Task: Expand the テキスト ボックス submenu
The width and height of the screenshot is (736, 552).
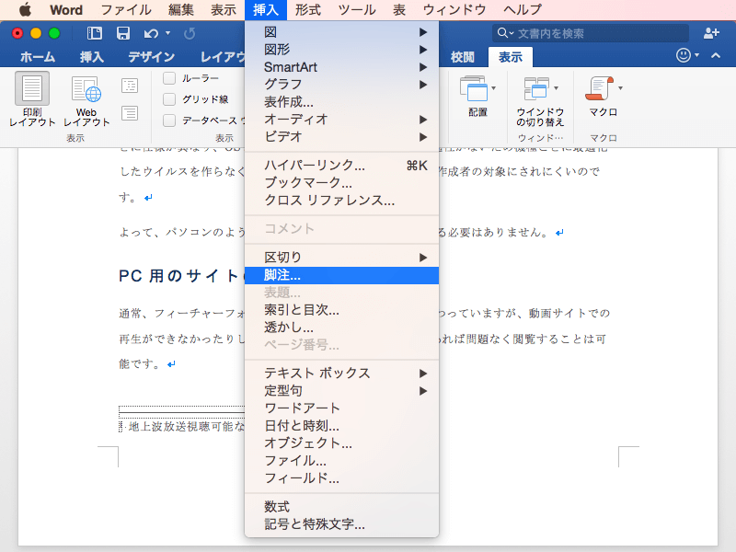Action: click(x=341, y=374)
